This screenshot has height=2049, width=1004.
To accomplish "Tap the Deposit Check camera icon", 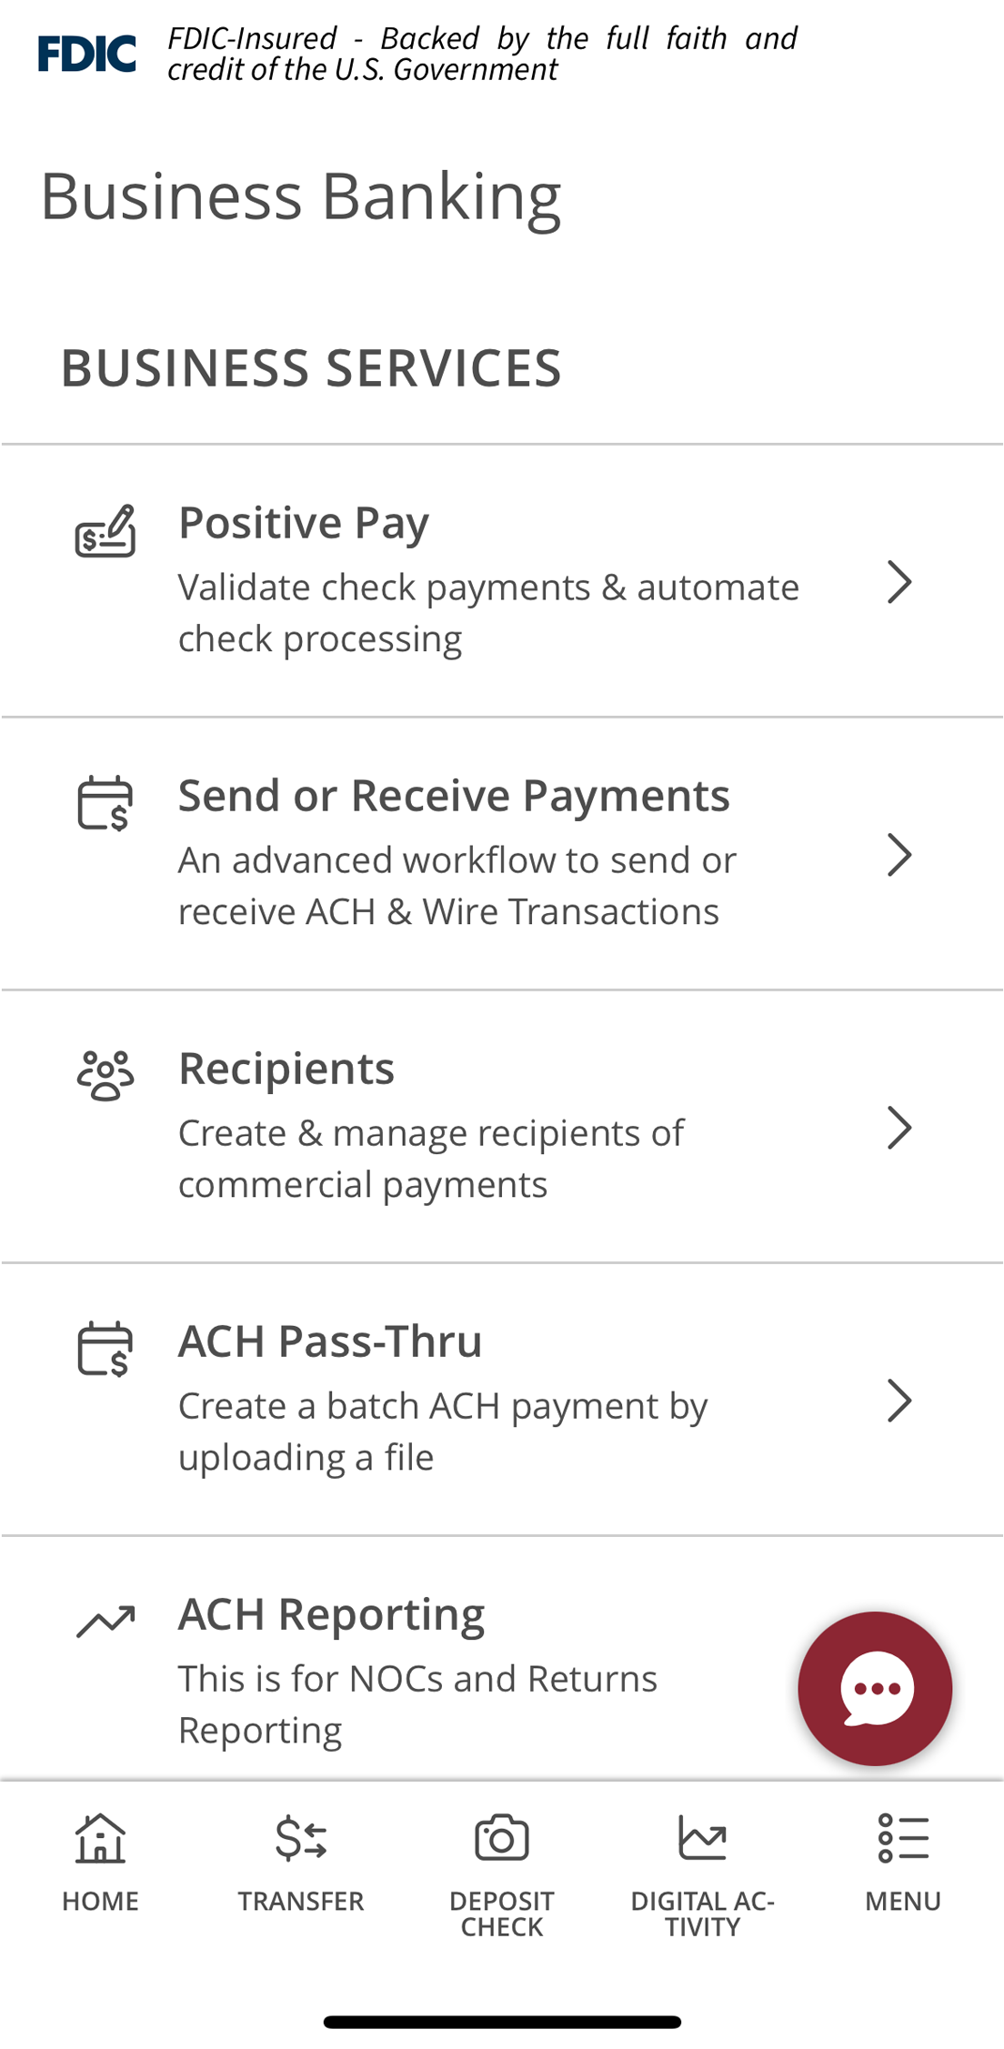I will coord(502,1838).
